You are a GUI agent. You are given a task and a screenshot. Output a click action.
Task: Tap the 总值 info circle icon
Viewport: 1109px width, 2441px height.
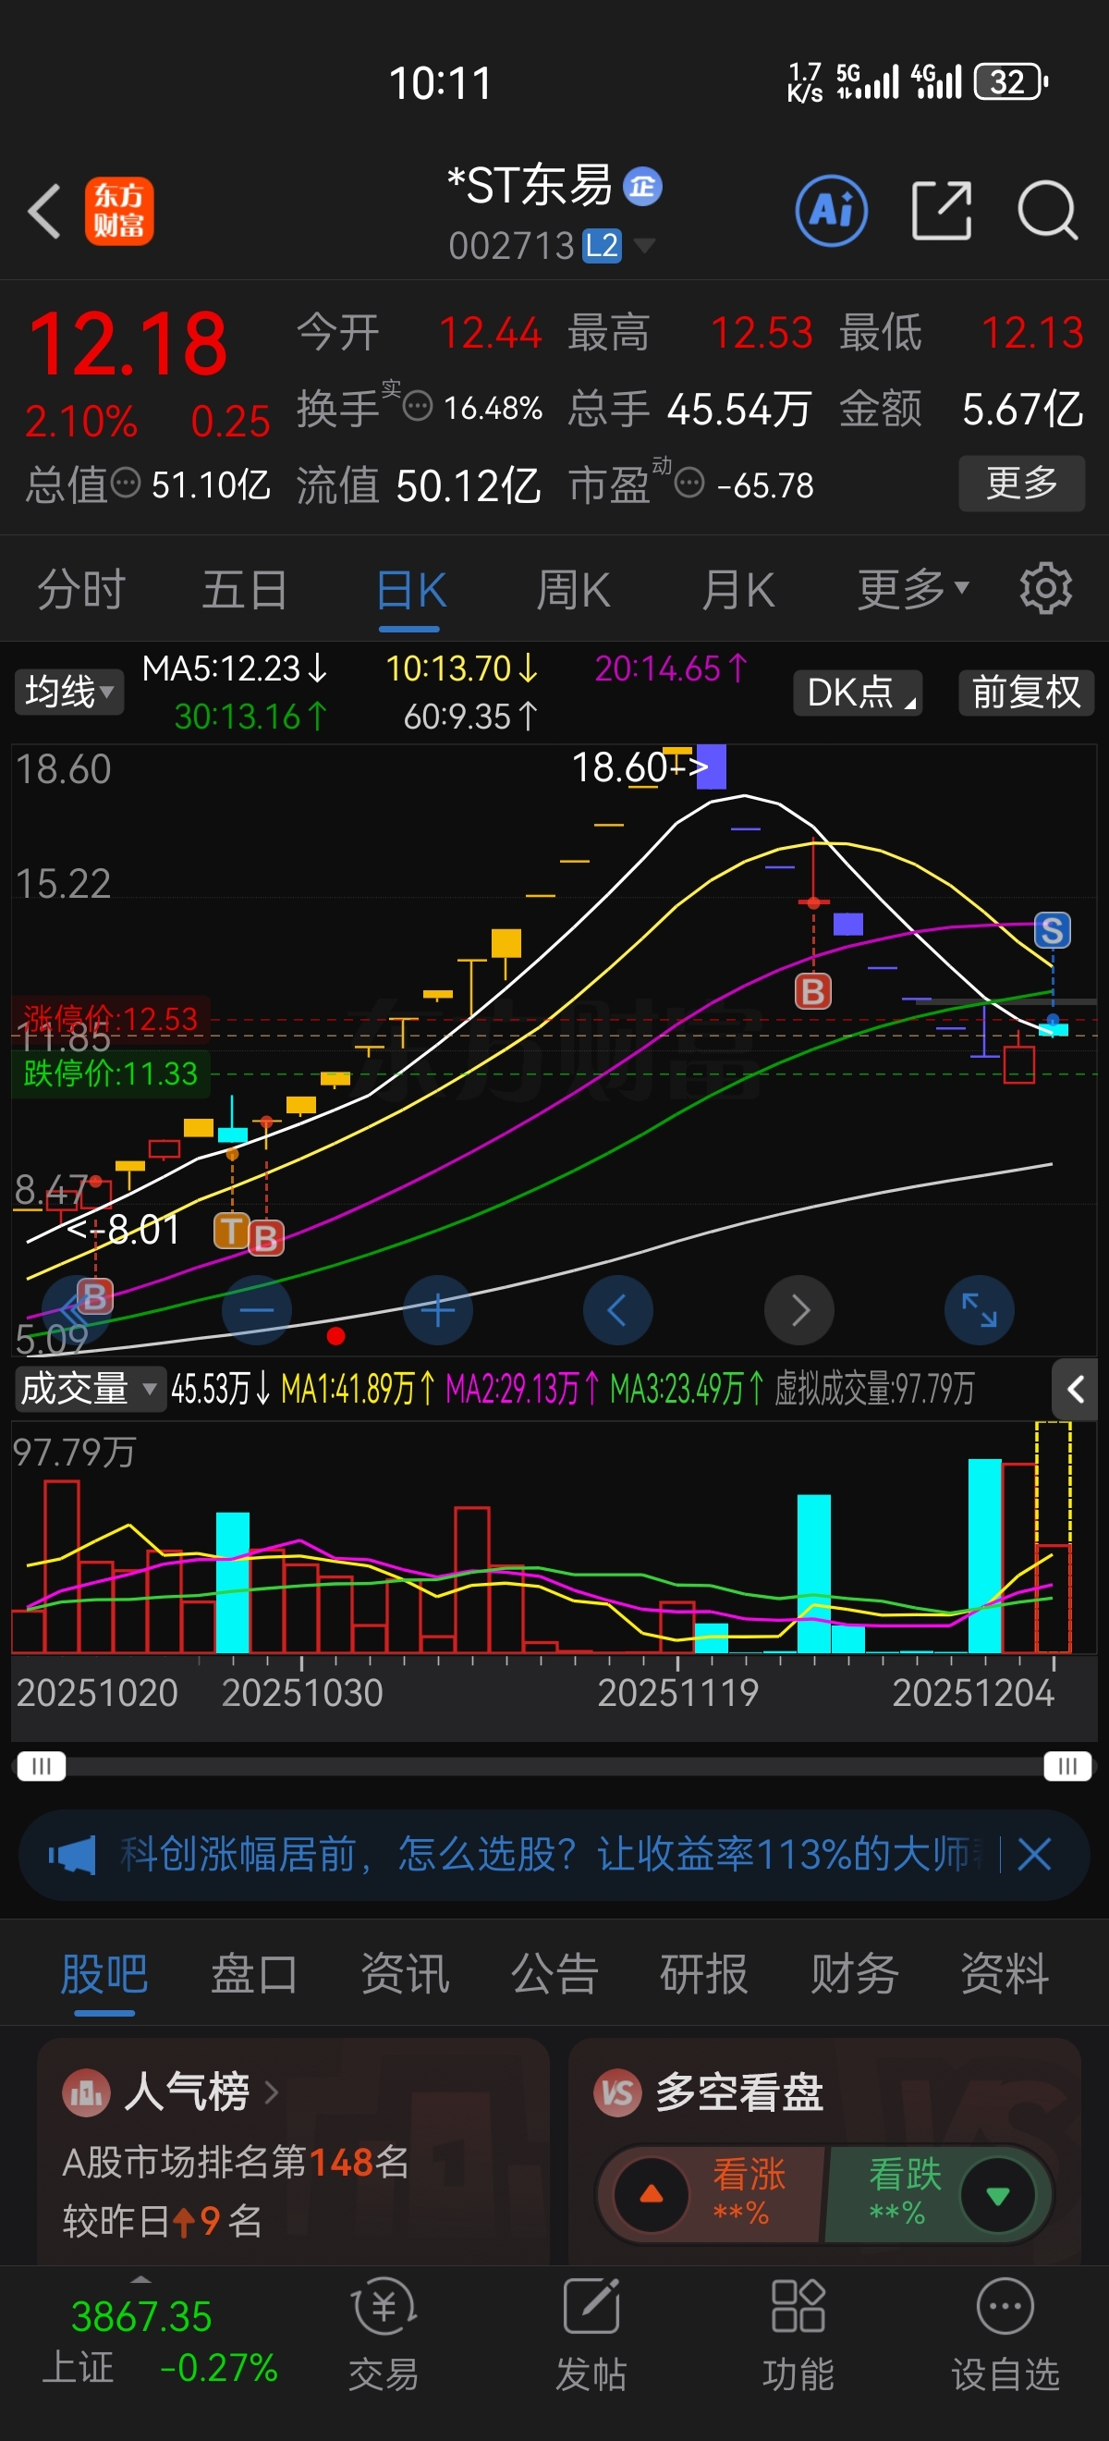[x=126, y=484]
